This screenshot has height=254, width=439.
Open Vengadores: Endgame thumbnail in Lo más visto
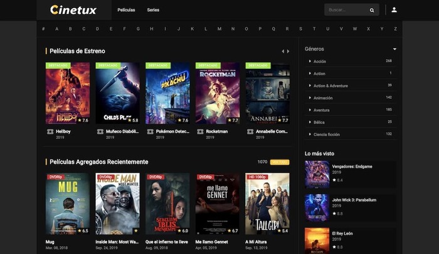[317, 175]
